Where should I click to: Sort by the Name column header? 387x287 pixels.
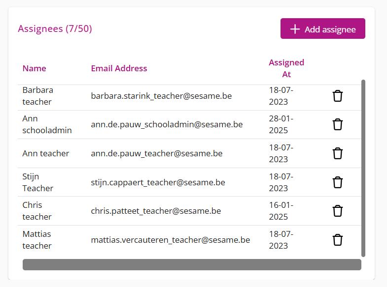[34, 68]
